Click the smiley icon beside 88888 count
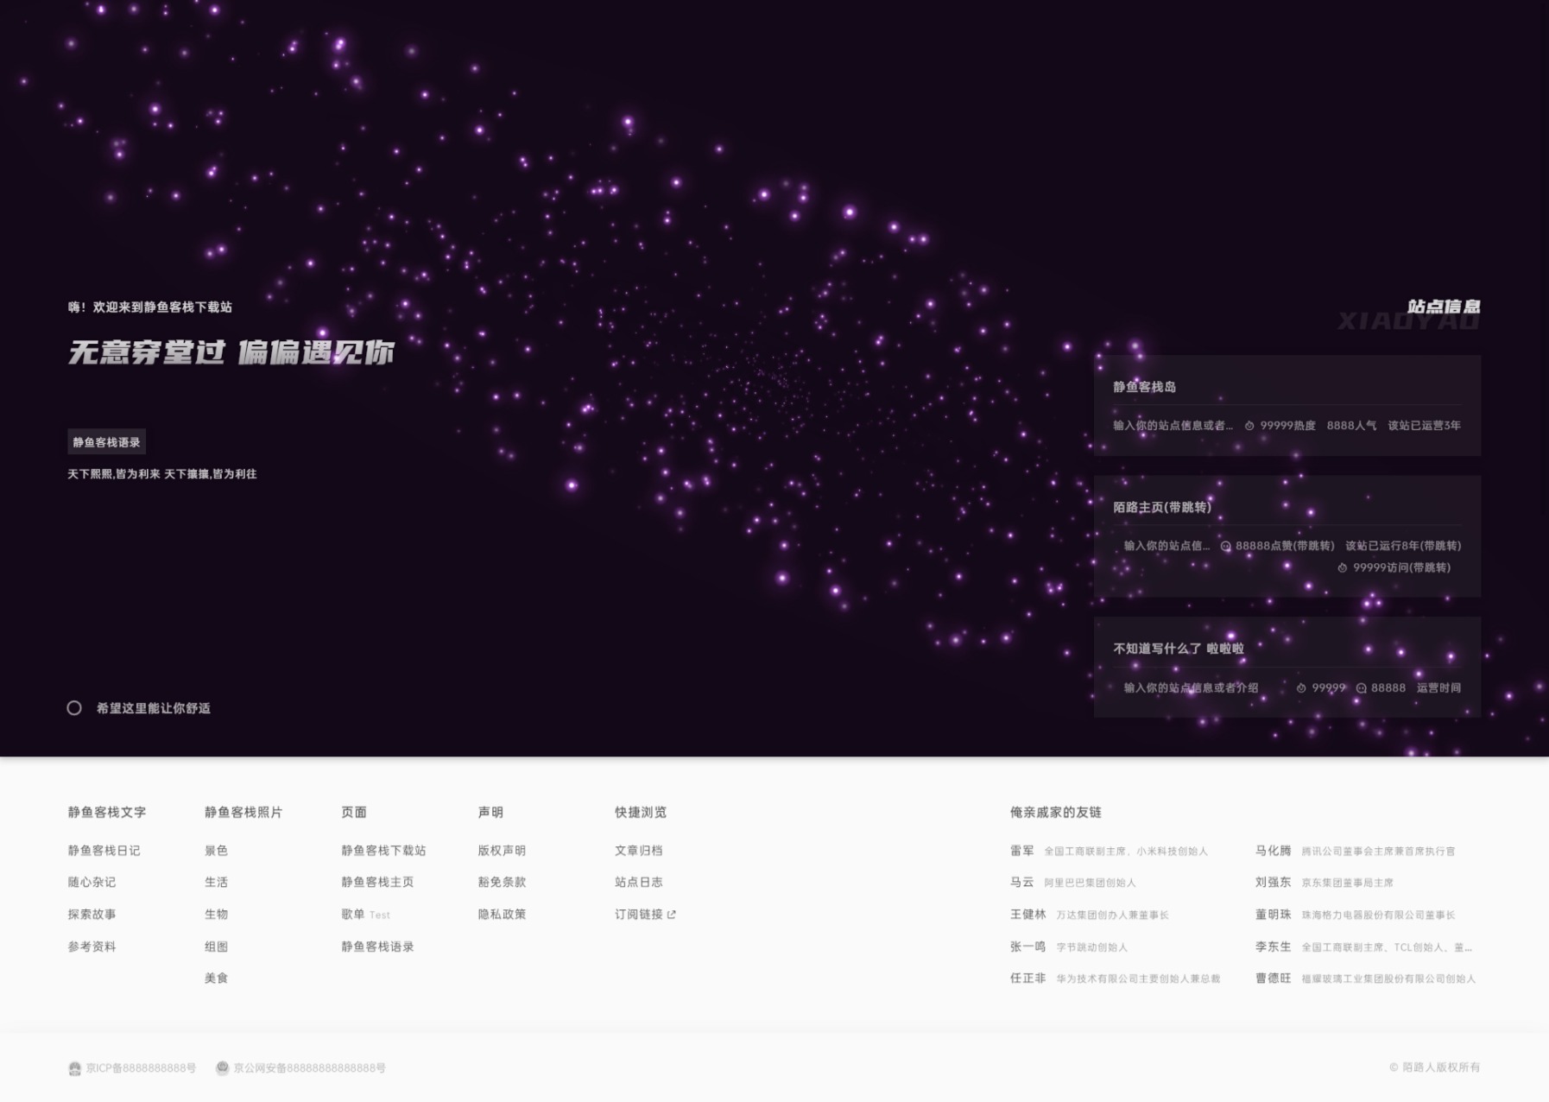 [x=1361, y=688]
